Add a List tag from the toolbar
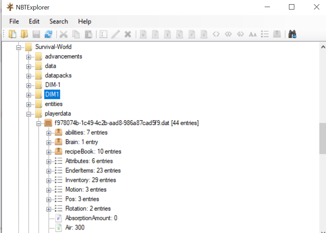The image size is (326, 233). pos(265,34)
